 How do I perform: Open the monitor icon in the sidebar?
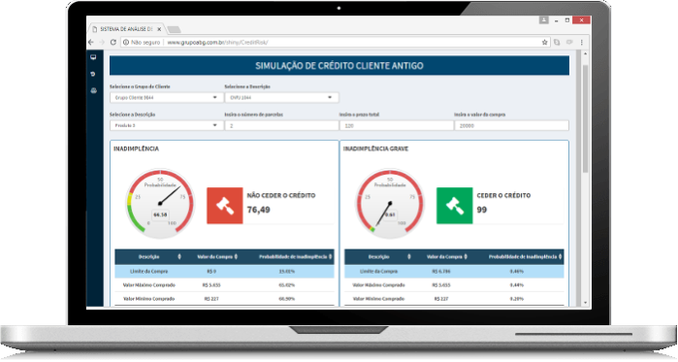pos(93,57)
